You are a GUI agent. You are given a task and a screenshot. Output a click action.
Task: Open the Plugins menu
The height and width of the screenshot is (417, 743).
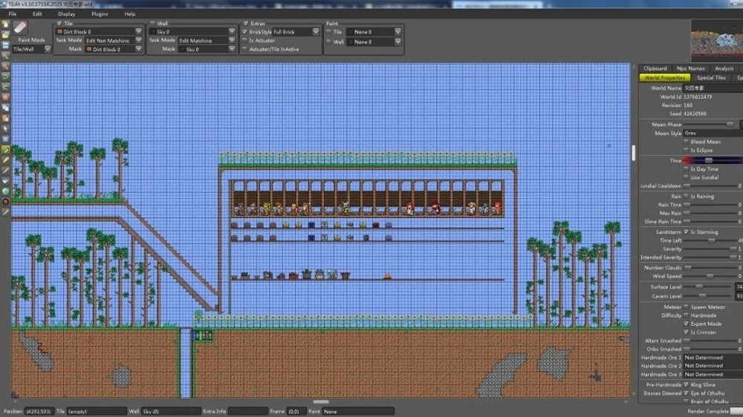pyautogui.click(x=99, y=14)
